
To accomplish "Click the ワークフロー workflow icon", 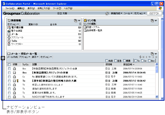I will click(x=9, y=44).
